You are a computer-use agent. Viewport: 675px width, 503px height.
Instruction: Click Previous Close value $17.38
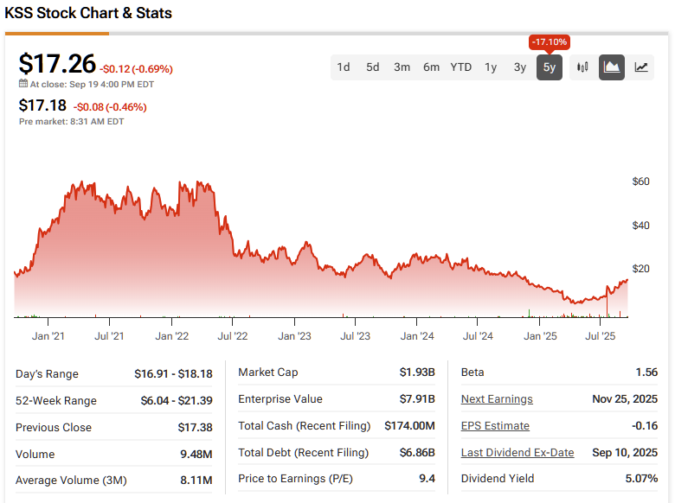(x=195, y=427)
